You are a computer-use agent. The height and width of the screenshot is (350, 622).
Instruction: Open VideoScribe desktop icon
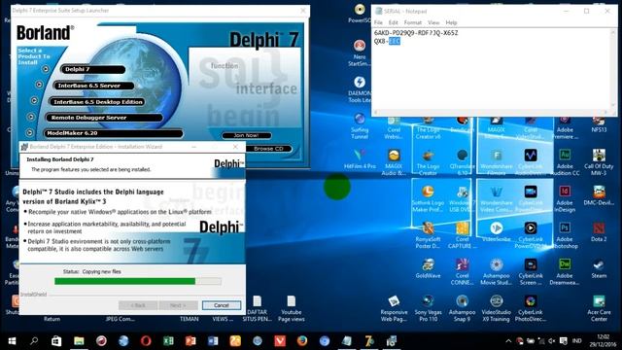point(497,232)
